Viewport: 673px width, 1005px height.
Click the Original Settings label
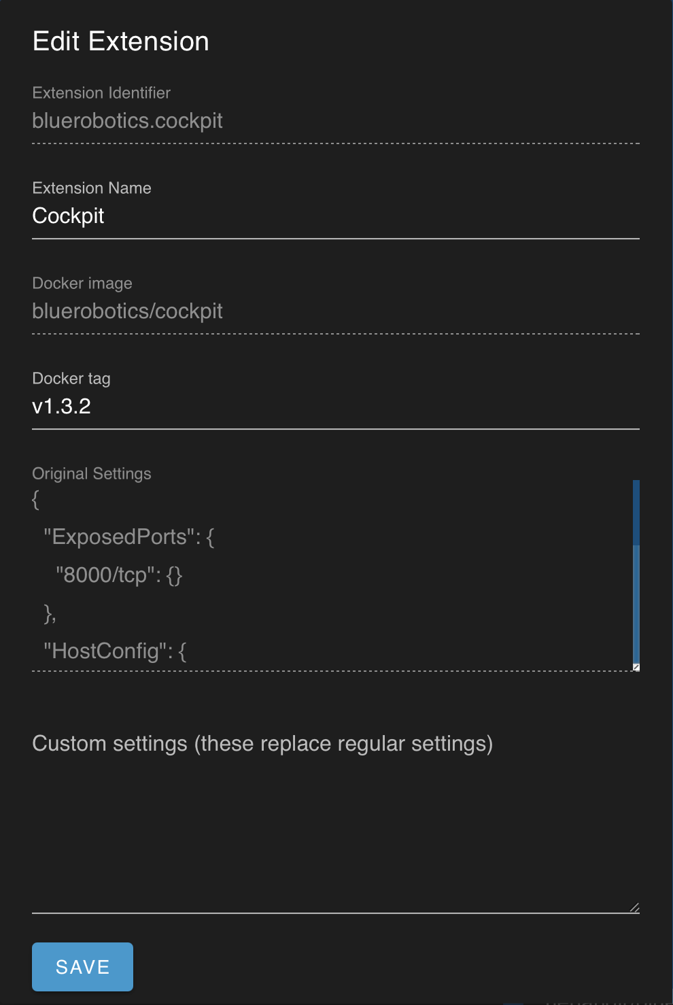pyautogui.click(x=91, y=473)
